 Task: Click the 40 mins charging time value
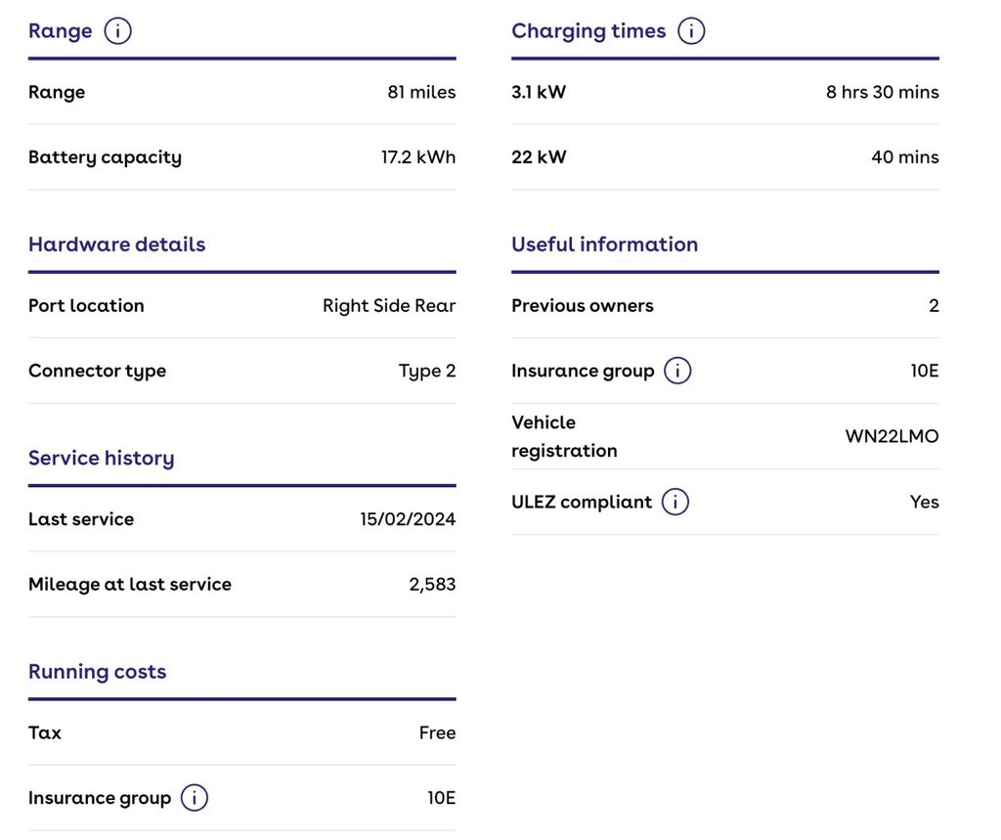click(x=904, y=157)
